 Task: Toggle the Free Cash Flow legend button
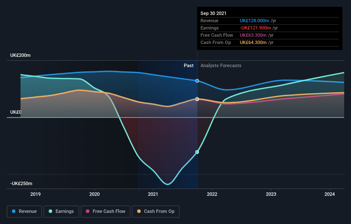pyautogui.click(x=106, y=212)
